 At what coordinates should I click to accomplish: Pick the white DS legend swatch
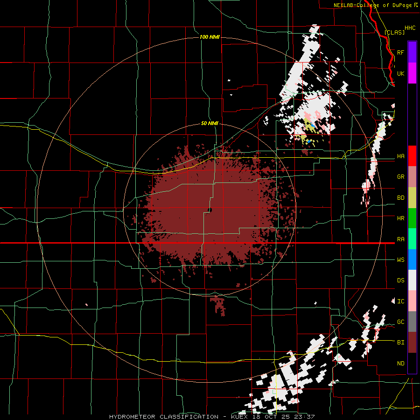coord(412,280)
